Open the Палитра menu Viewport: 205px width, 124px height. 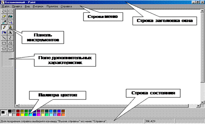52,6
